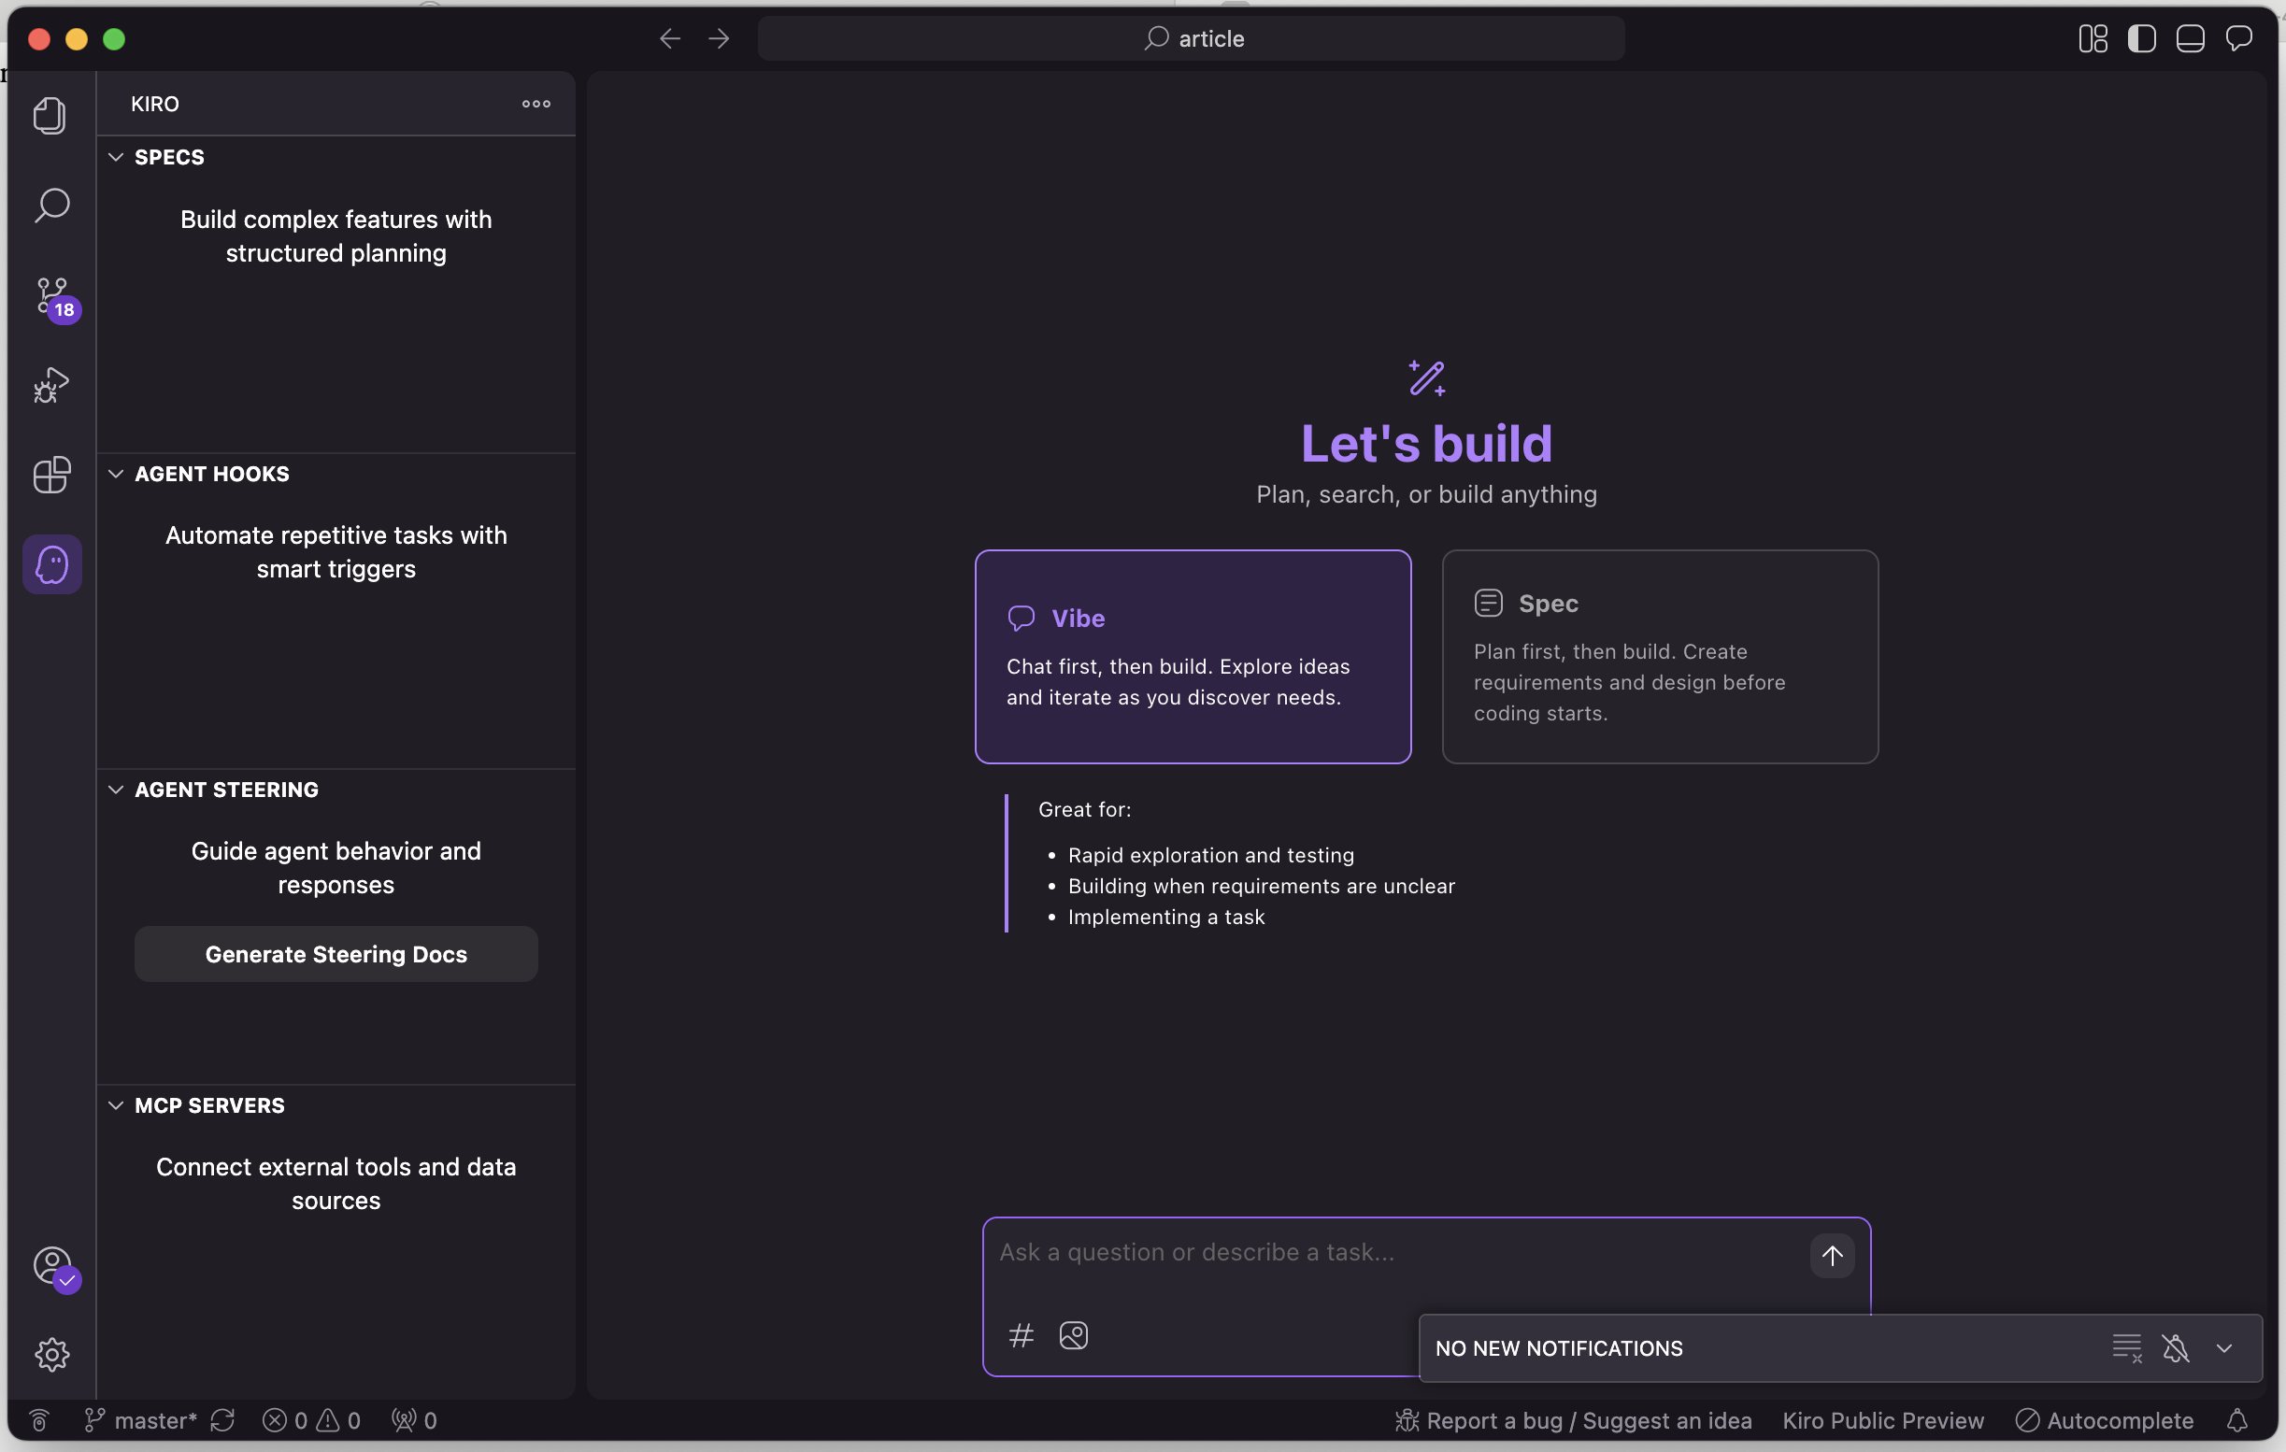
Task: Close the window with red button
Action: 39,39
